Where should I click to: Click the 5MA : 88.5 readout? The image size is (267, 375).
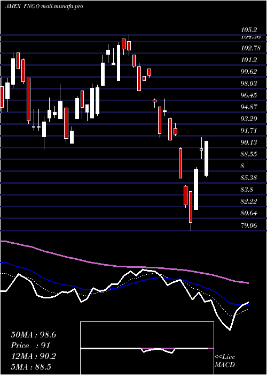[x=31, y=367]
